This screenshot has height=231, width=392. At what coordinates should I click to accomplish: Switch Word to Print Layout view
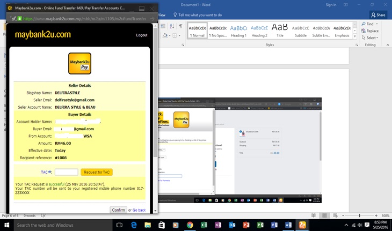pos(324,215)
